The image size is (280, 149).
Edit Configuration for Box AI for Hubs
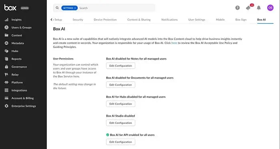click(x=120, y=104)
